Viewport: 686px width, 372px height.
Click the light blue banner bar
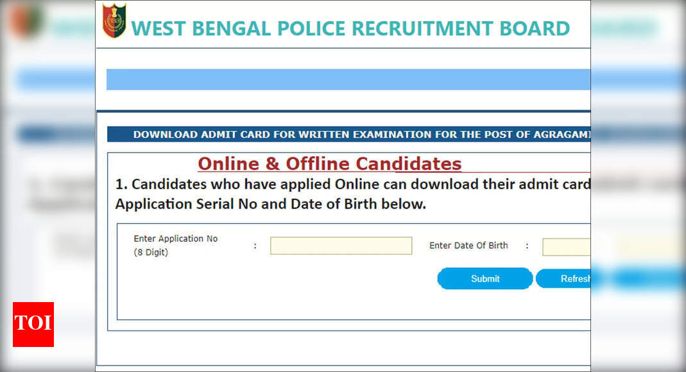(x=348, y=79)
